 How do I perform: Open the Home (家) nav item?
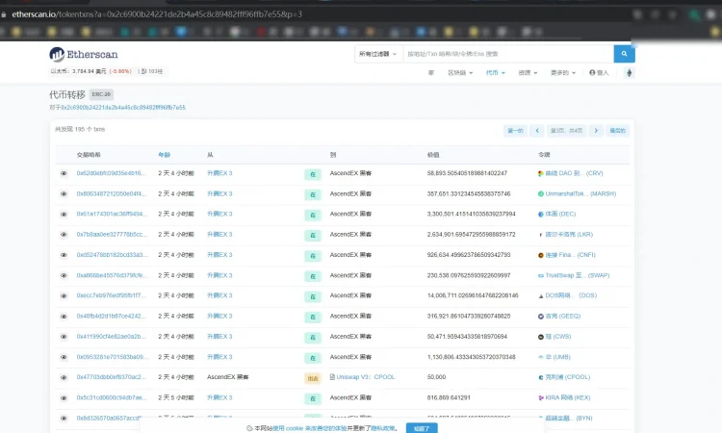(x=431, y=73)
